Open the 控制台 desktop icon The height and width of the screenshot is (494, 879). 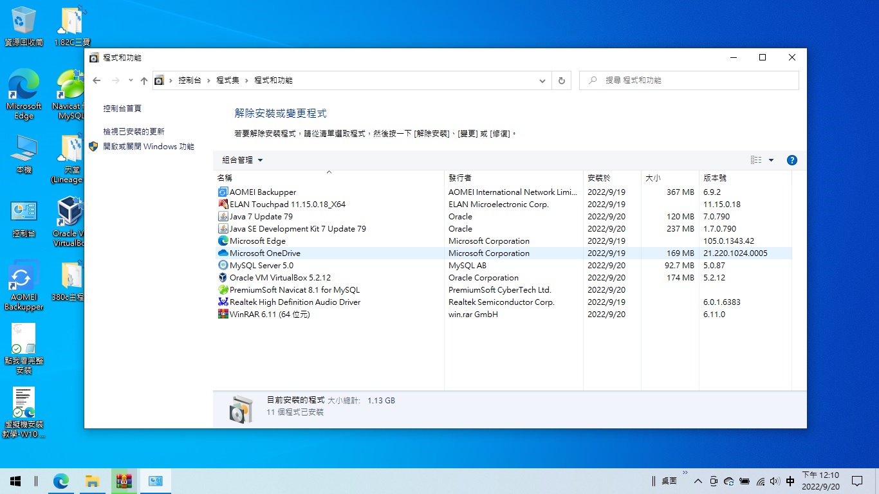[x=24, y=219]
